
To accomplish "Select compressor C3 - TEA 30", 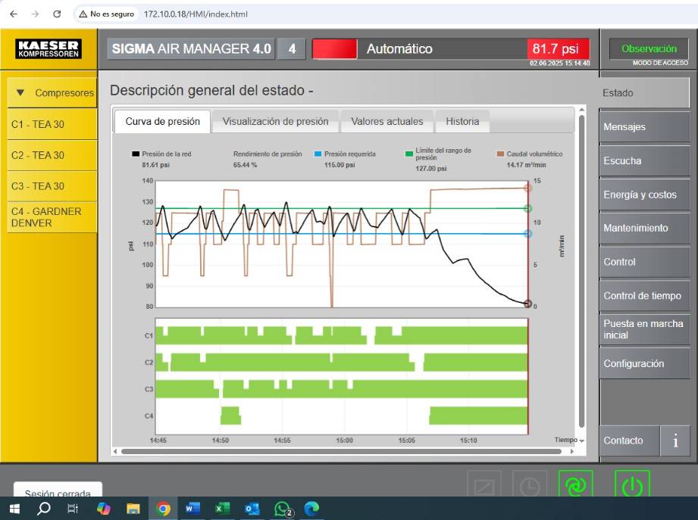I will coord(52,186).
